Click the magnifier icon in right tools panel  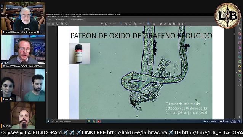240,28
